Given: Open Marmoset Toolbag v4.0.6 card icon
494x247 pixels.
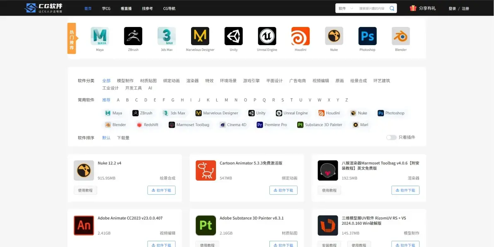Looking at the screenshot, I should (x=328, y=170).
